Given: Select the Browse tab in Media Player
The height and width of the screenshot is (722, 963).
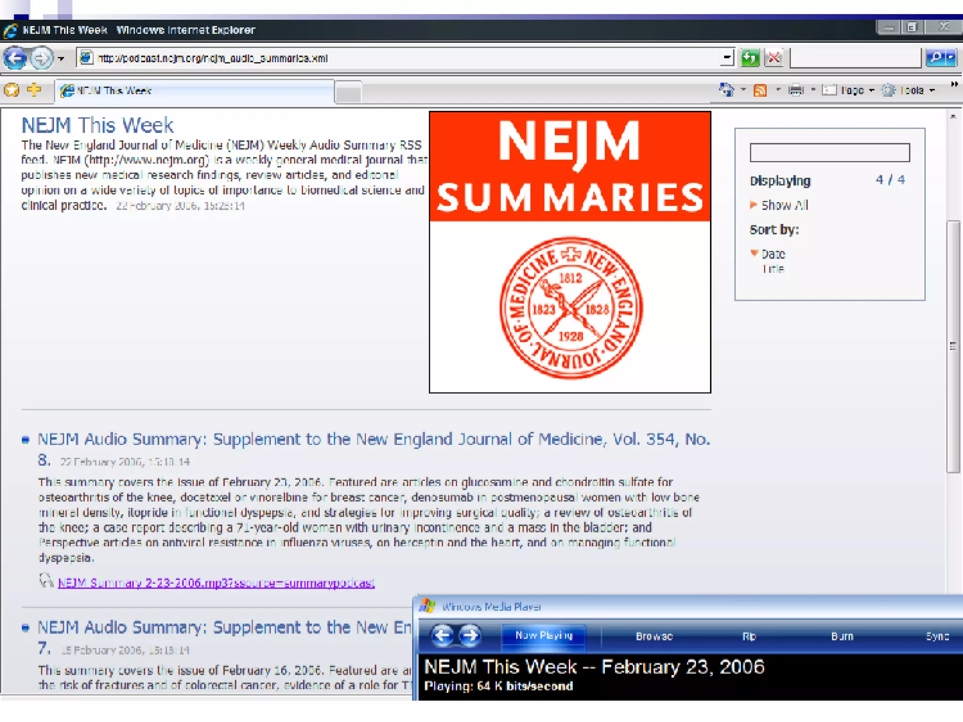Looking at the screenshot, I should [654, 636].
